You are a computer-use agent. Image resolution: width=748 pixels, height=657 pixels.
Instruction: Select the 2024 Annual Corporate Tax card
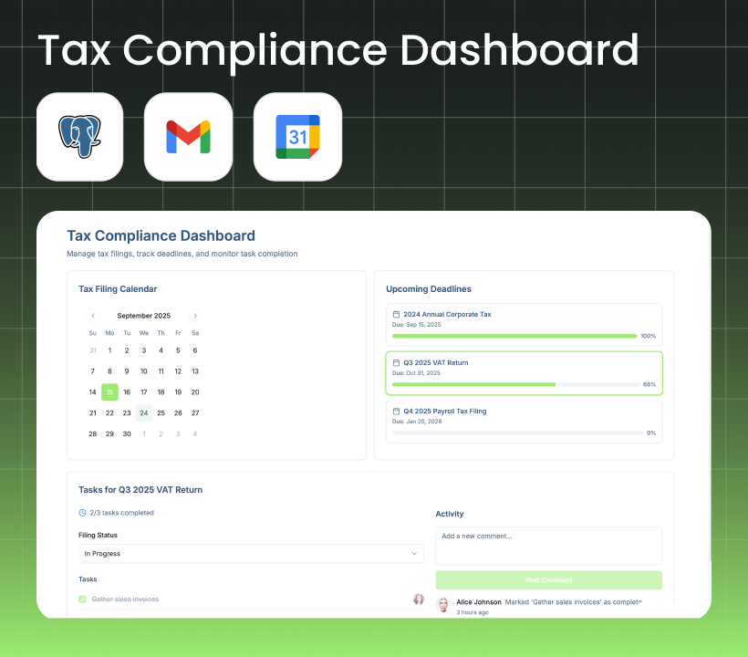tap(524, 325)
